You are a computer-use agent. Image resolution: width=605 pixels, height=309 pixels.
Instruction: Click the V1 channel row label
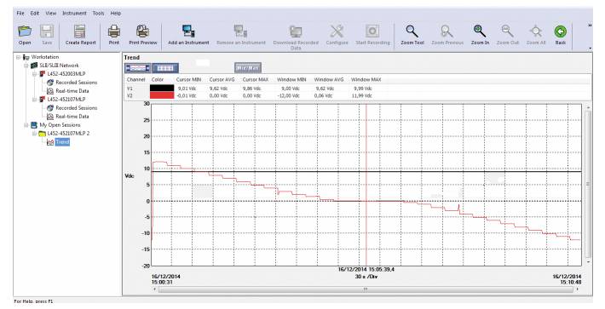(130, 89)
